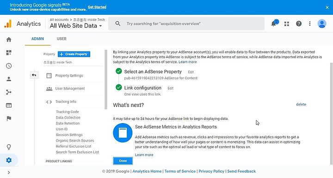Open the Customization dashboards icon
This screenshot has height=178, width=333.
[x=9, y=53]
